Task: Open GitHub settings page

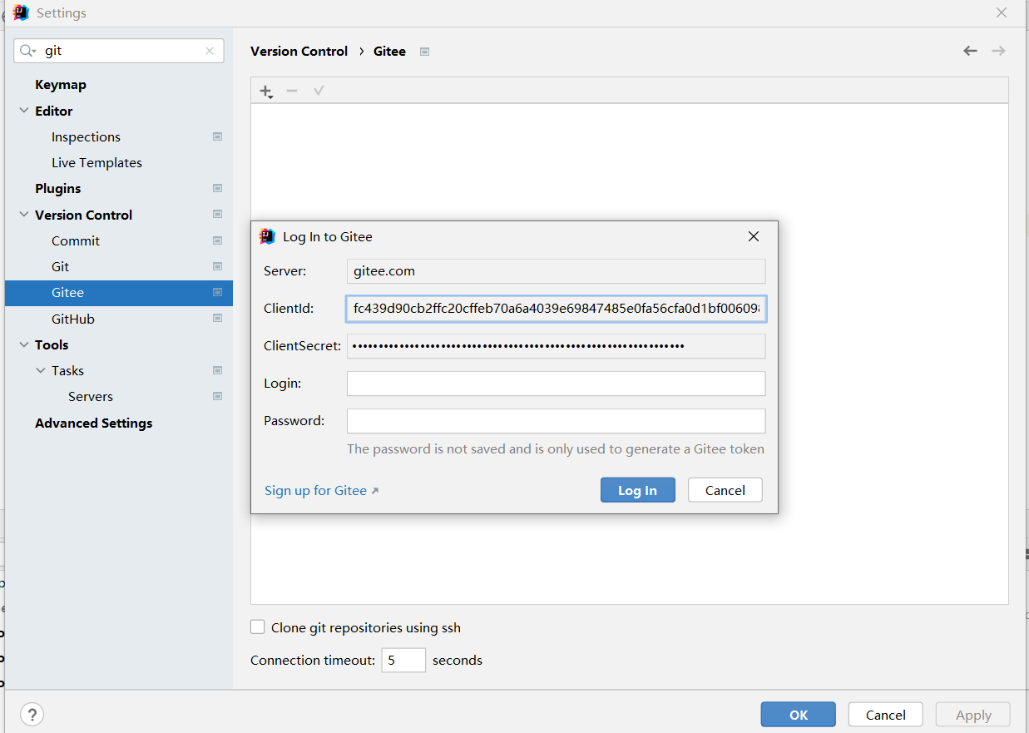Action: coord(73,319)
